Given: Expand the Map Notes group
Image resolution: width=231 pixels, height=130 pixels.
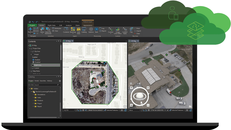Looking at the screenshot, I should coord(30,71).
